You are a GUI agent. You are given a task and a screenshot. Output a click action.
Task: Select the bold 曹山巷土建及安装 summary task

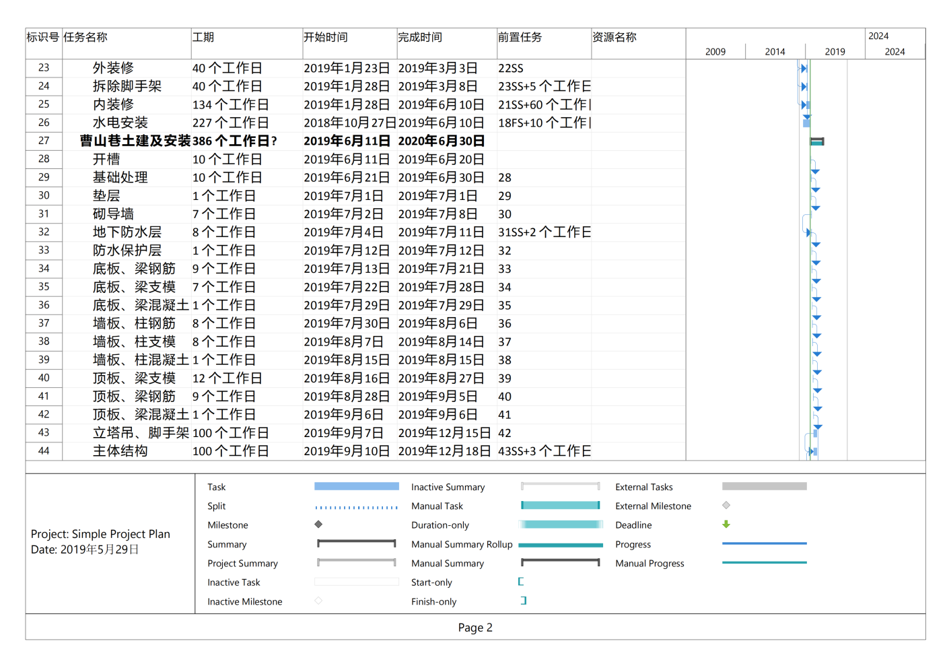pos(135,141)
